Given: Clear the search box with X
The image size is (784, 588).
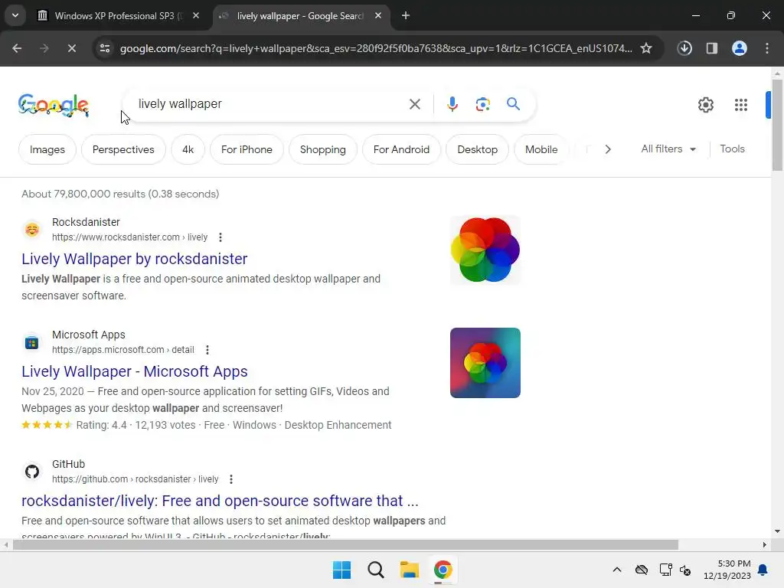Looking at the screenshot, I should tap(414, 104).
